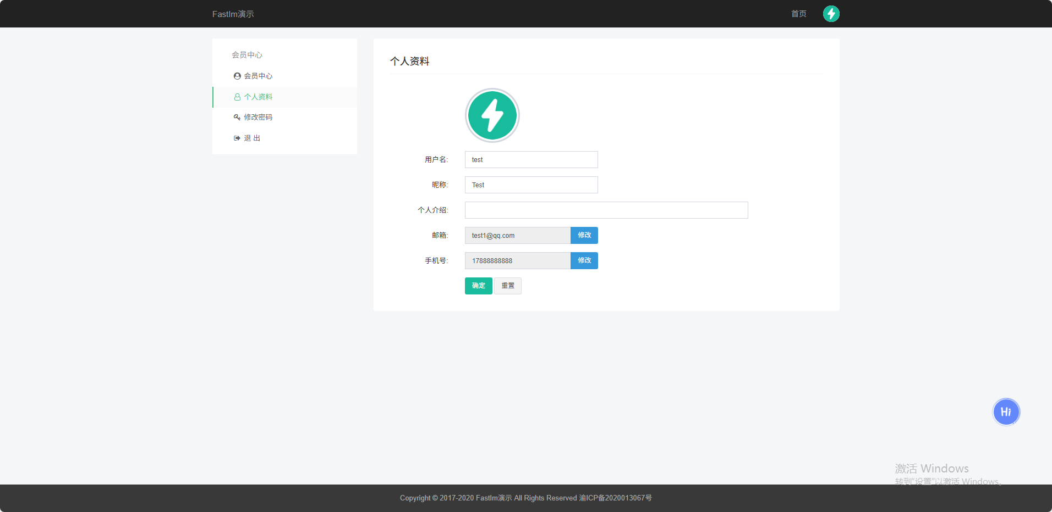Open 会员中心 sidebar menu item
This screenshot has height=512, width=1052.
point(258,76)
